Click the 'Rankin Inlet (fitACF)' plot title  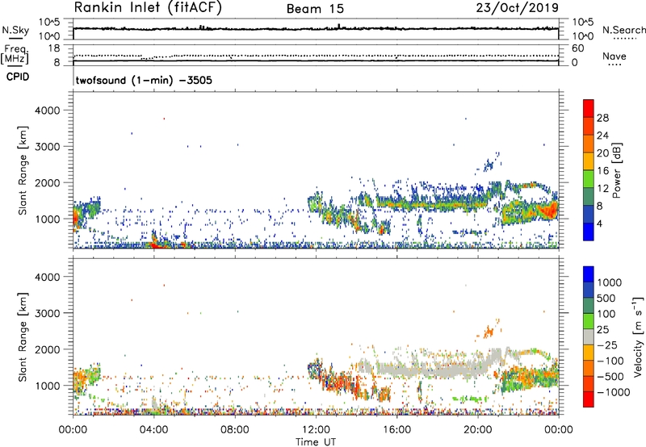[x=148, y=7]
